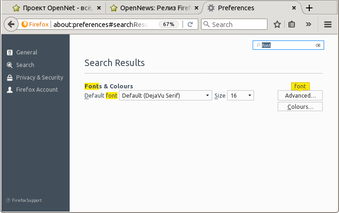339x213 pixels.
Task: Reload the current page
Action: pyautogui.click(x=190, y=24)
